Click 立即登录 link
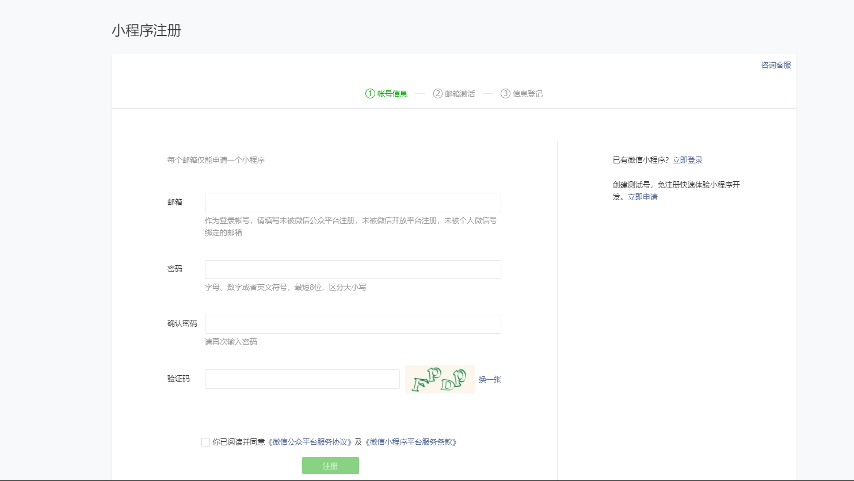Viewport: 854px width, 481px height. (x=688, y=160)
